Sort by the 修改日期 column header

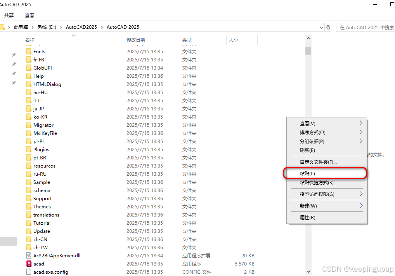coord(136,40)
